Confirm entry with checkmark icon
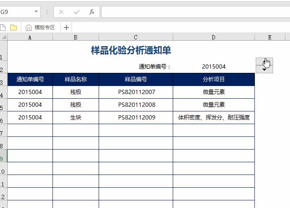Screen dimensions: 290x208 pyautogui.click(x=77, y=12)
